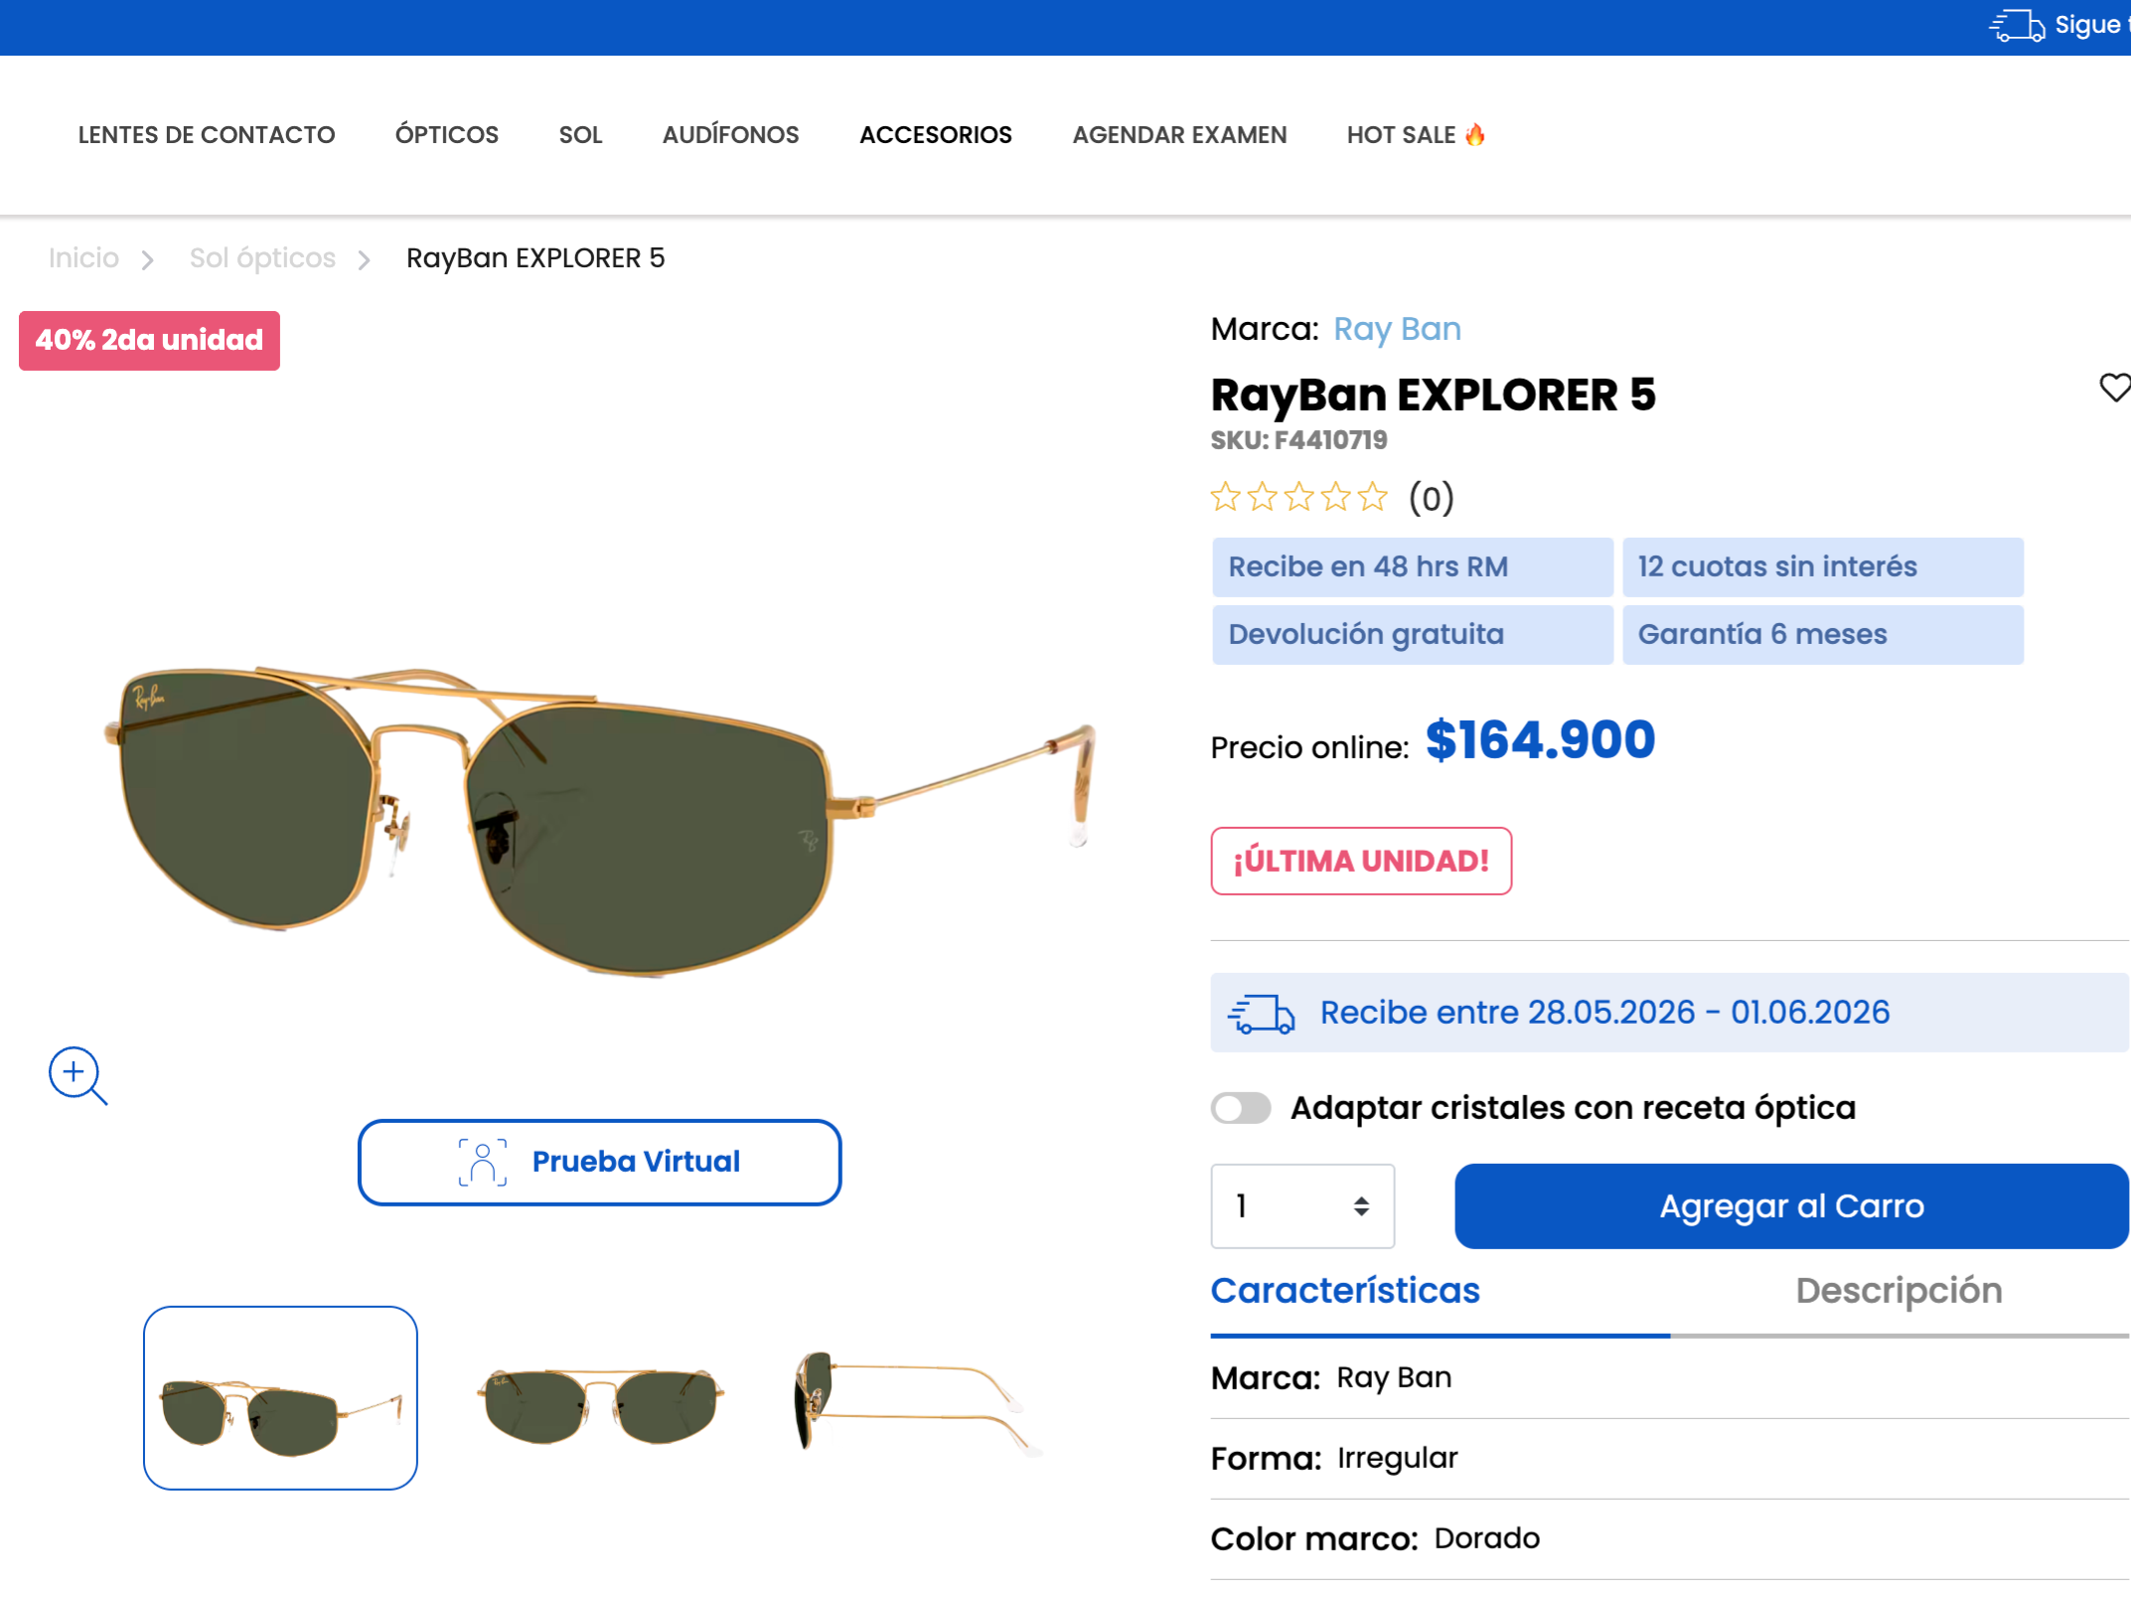This screenshot has height=1599, width=2131.
Task: Click the Garantía 6 meses tag
Action: [x=1823, y=634]
